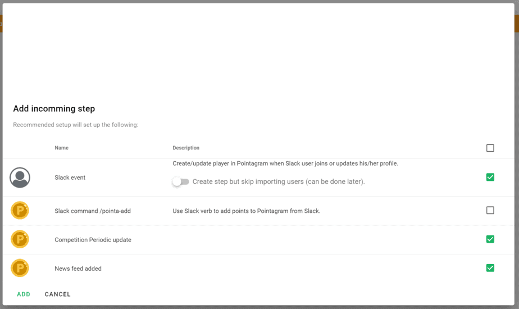The image size is (519, 309).
Task: Select the Slack command /pointa-add row name
Action: point(93,211)
